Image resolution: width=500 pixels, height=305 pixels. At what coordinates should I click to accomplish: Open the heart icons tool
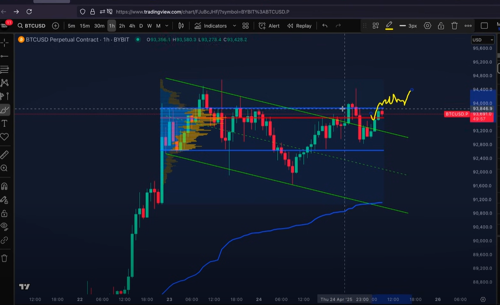[x=4, y=137]
